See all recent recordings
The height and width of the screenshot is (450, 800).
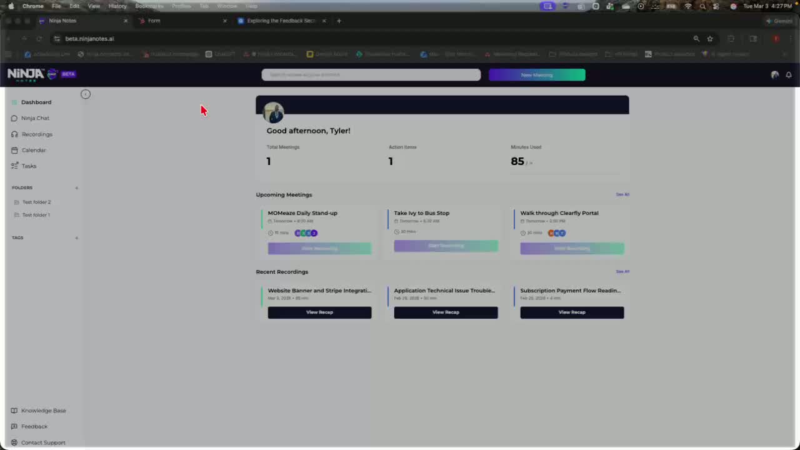(x=622, y=271)
